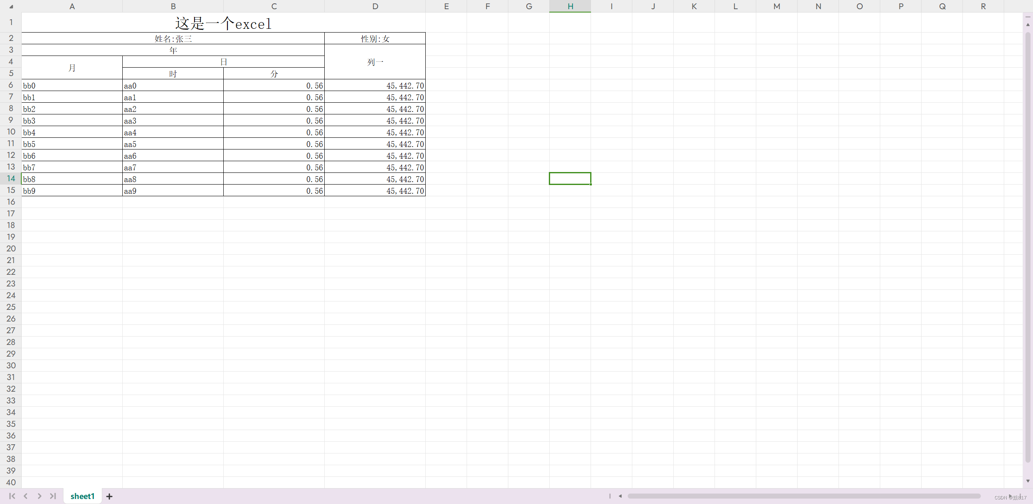Image resolution: width=1033 pixels, height=504 pixels.
Task: Add a new sheet with plus icon
Action: click(109, 496)
